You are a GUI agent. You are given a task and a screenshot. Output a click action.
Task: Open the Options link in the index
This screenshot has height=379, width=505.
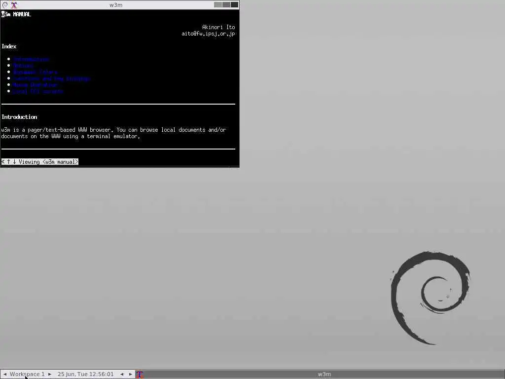point(23,66)
